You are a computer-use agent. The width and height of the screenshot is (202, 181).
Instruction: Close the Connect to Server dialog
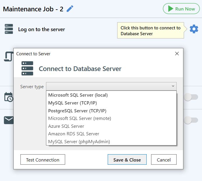click(177, 54)
